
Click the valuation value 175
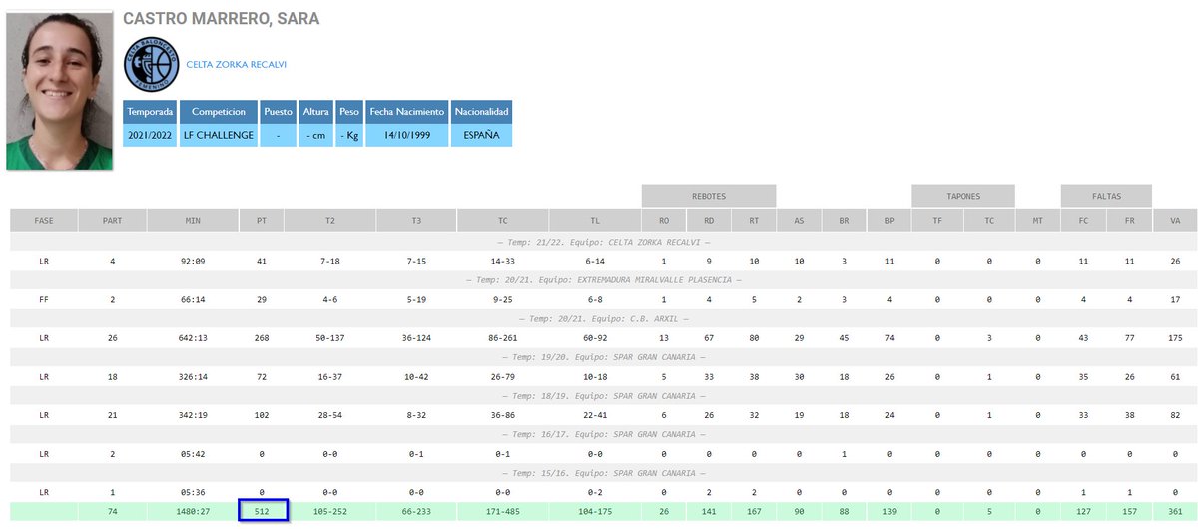[x=1174, y=338]
